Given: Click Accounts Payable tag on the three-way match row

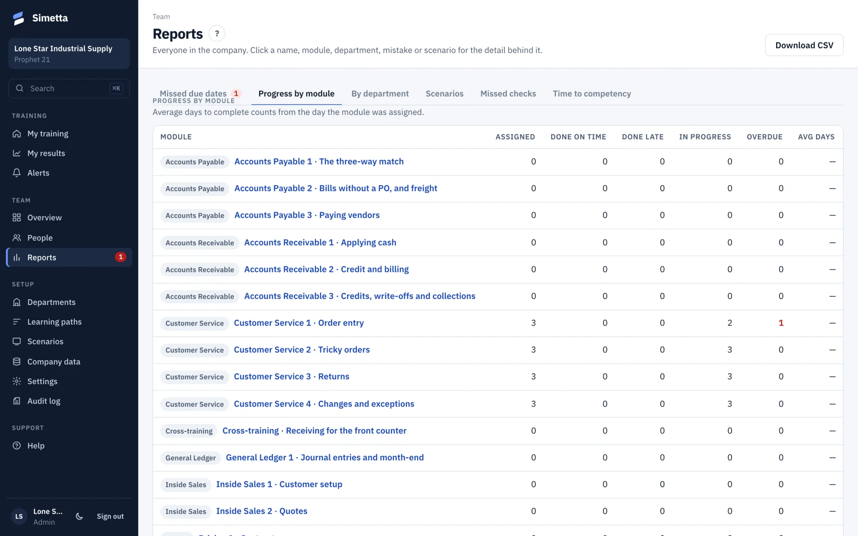Looking at the screenshot, I should click(195, 162).
